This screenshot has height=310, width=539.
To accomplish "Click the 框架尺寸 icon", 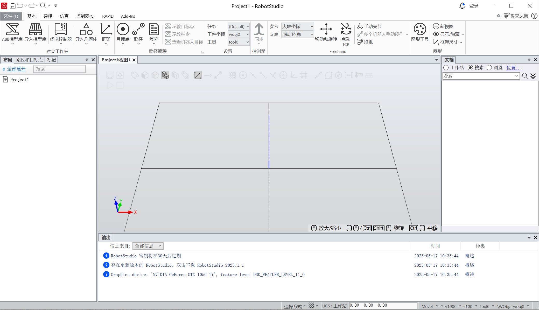I will point(448,42).
